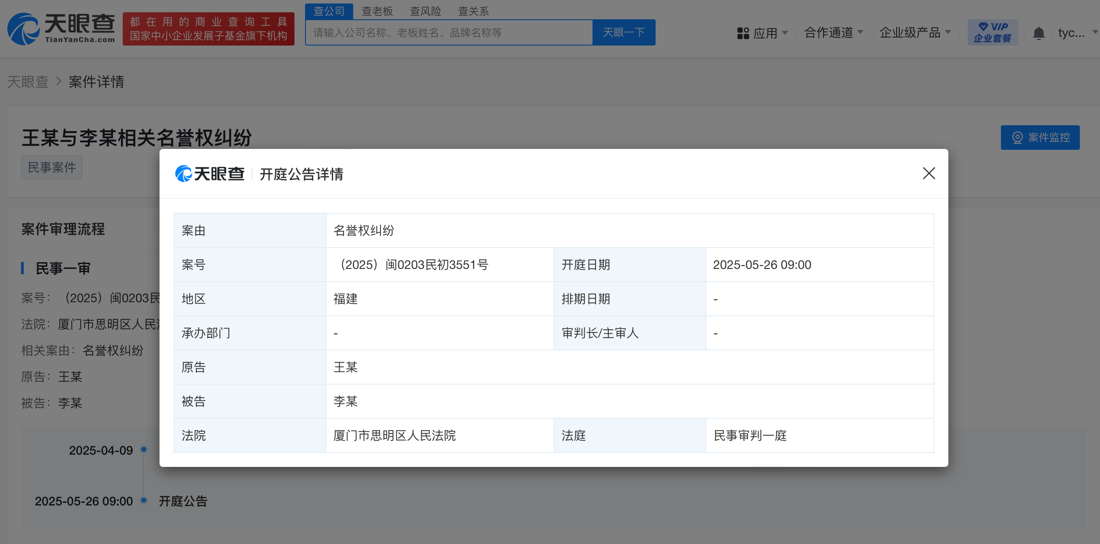
Task: Click the 天眼一下 search button
Action: coord(624,32)
